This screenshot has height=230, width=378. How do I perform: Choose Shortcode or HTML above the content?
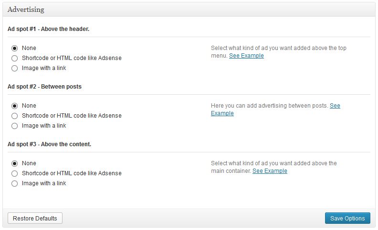[14, 173]
